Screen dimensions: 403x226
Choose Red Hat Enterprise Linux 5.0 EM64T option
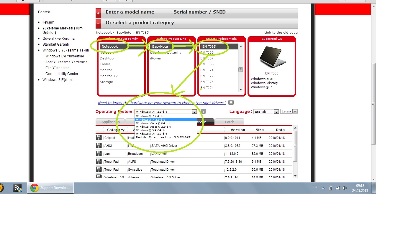[166, 137]
